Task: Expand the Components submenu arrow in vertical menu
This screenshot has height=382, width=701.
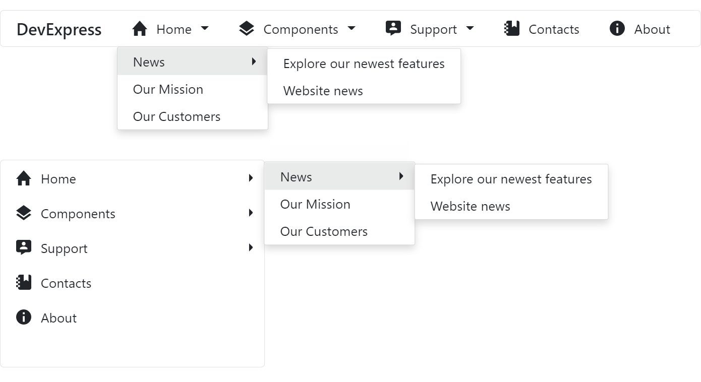Action: [251, 213]
